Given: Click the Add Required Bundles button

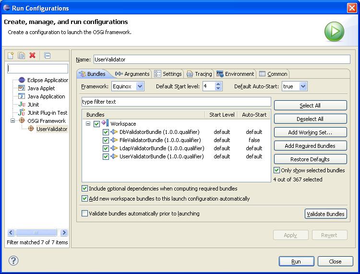Looking at the screenshot, I should pyautogui.click(x=310, y=146).
